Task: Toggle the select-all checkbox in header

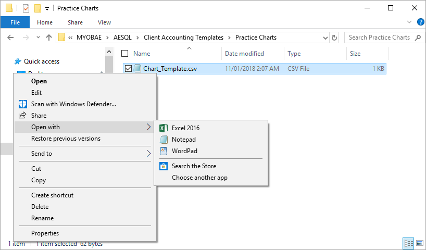Action: (x=124, y=54)
